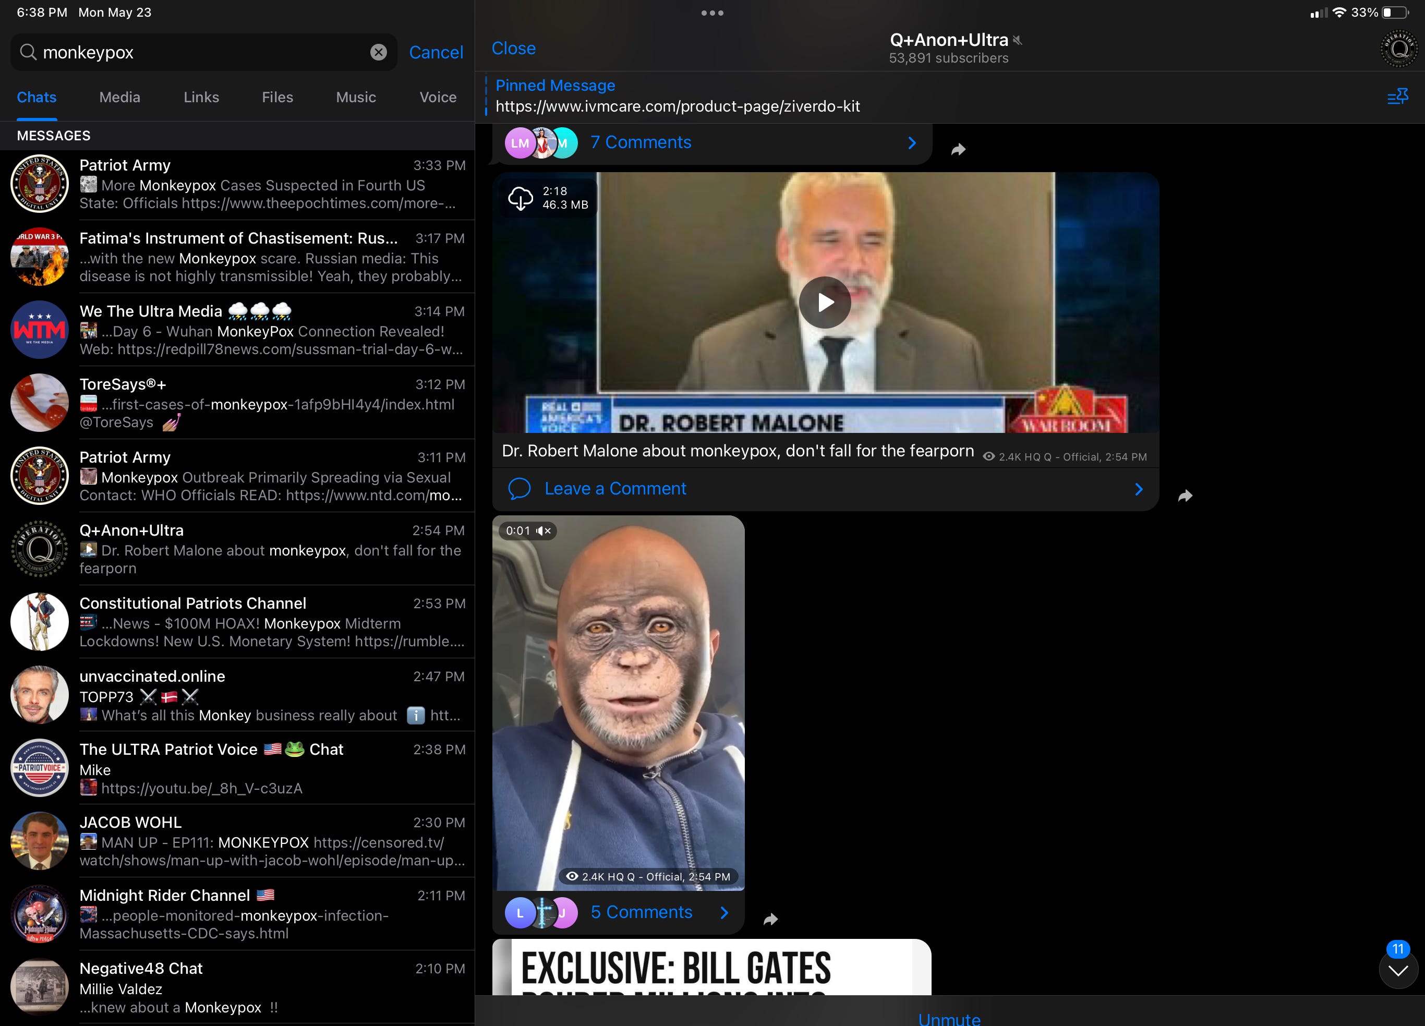
Task: Open ToreSays®+ message result
Action: [x=237, y=403]
